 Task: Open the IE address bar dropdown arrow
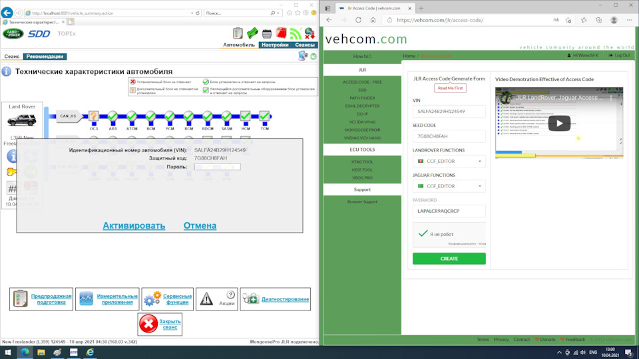pos(192,13)
